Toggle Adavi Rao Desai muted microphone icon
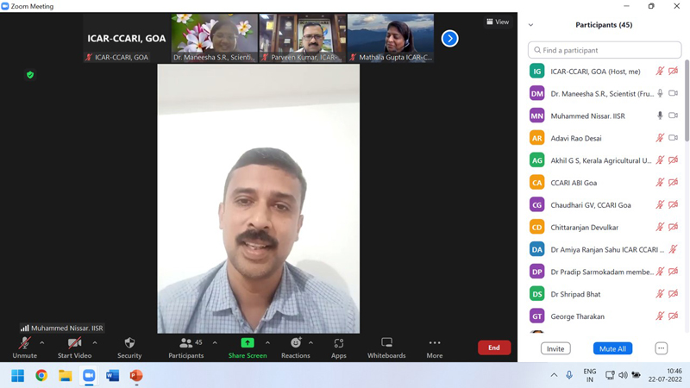 click(660, 138)
